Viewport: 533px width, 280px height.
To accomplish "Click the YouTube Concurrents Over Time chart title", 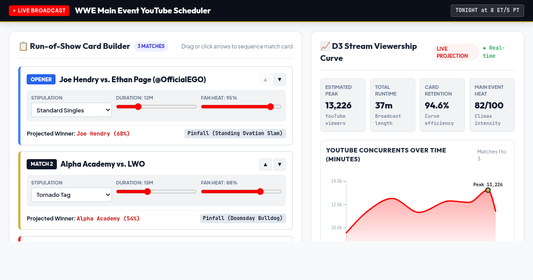I will 386,155.
